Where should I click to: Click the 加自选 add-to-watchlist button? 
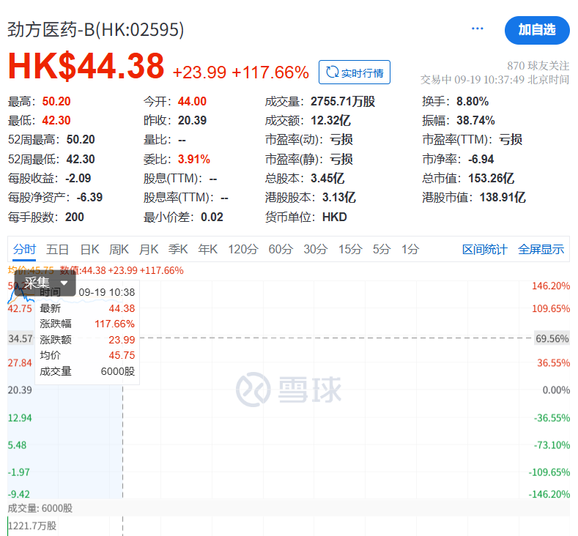[537, 30]
